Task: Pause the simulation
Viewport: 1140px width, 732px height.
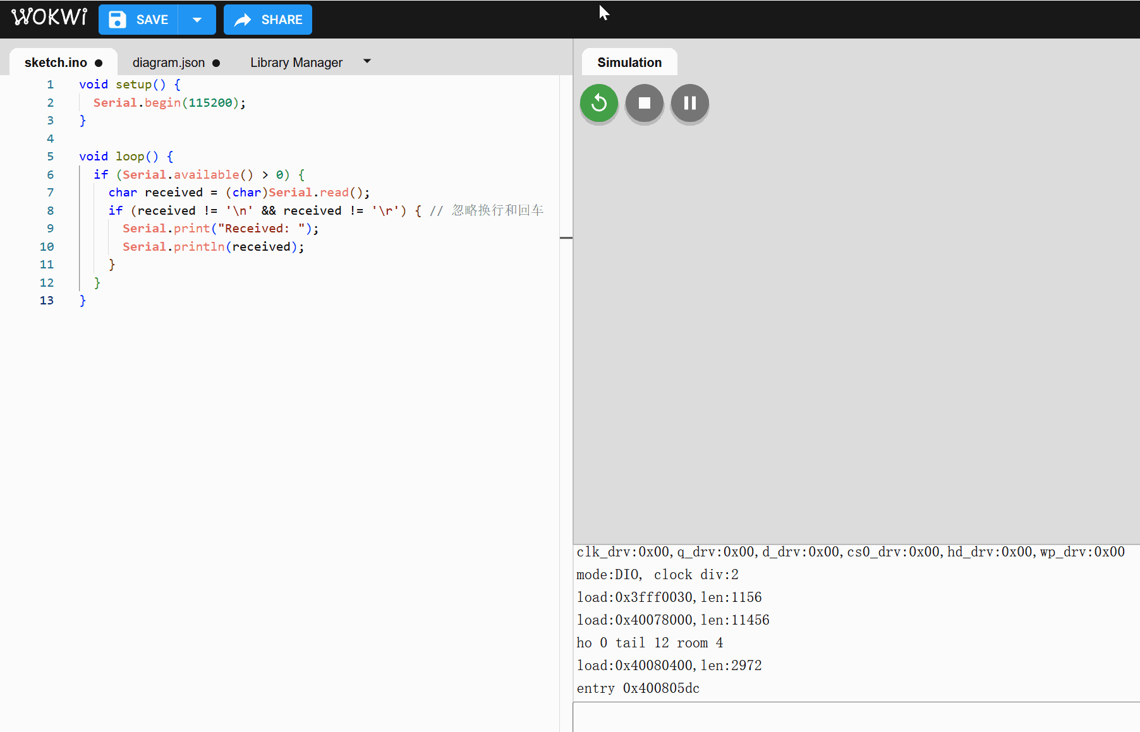Action: point(690,103)
